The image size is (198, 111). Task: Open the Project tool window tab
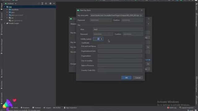[x=2, y=6]
